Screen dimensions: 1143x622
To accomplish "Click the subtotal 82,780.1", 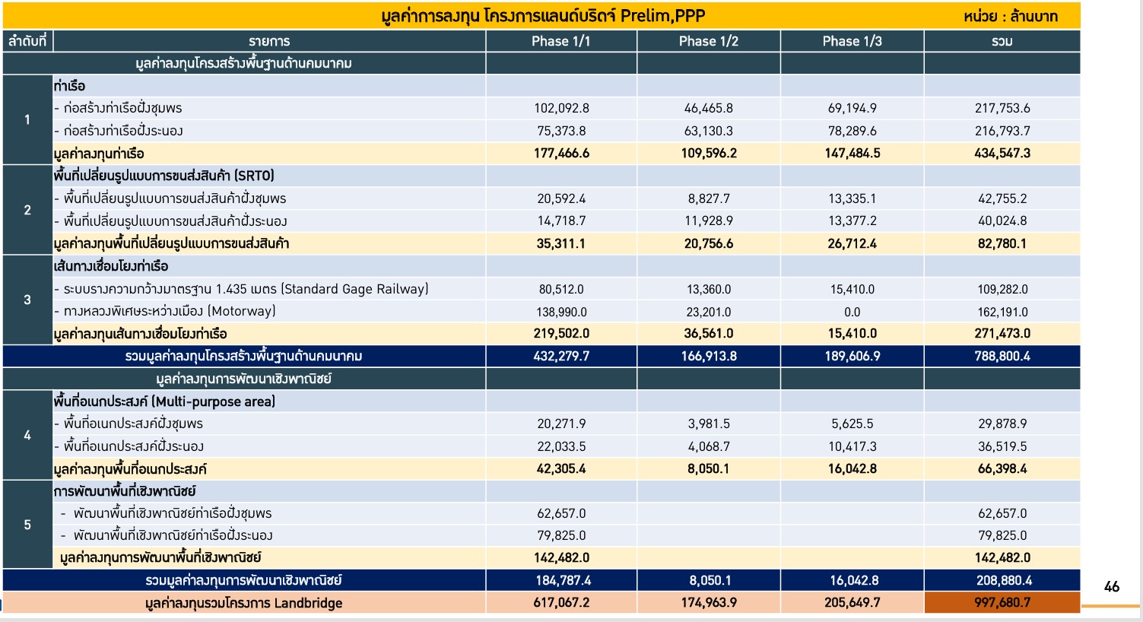I will click(1002, 243).
